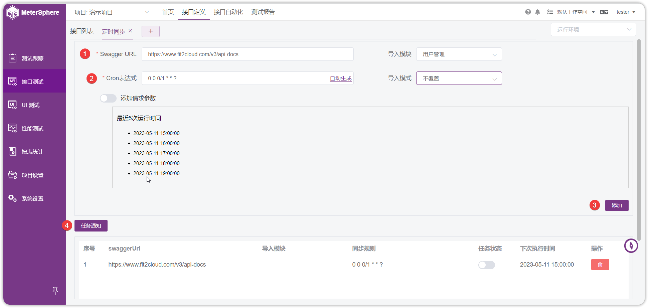Open the task list icon
Screen dimensions: 648x308
tap(550, 12)
